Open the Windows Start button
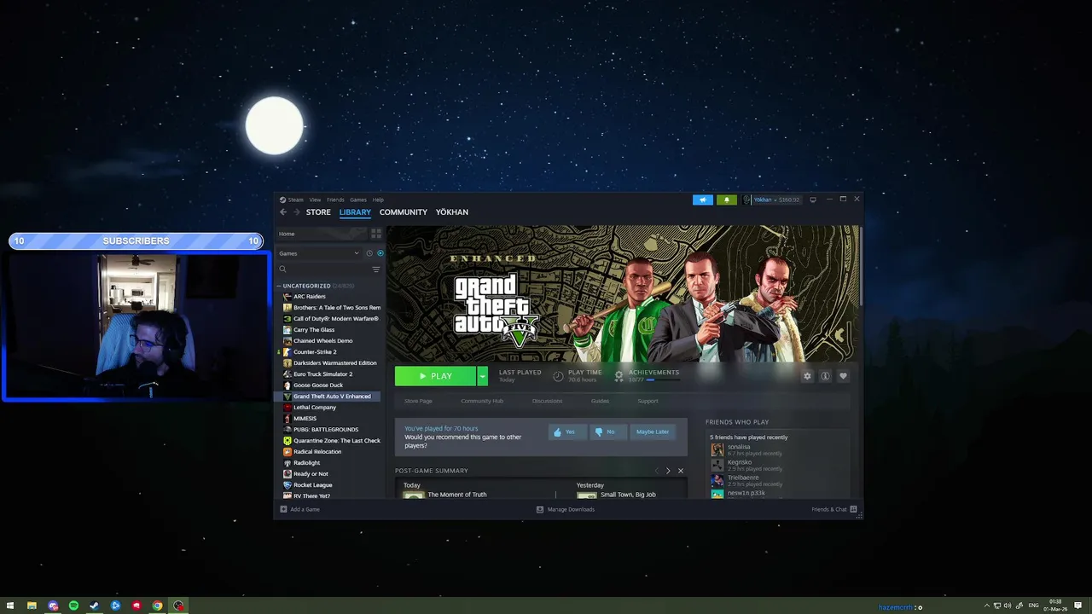Screen dimensions: 1092x614 tap(10, 606)
